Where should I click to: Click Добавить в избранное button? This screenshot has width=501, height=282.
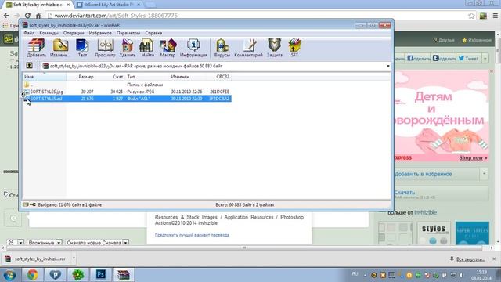[x=436, y=174]
